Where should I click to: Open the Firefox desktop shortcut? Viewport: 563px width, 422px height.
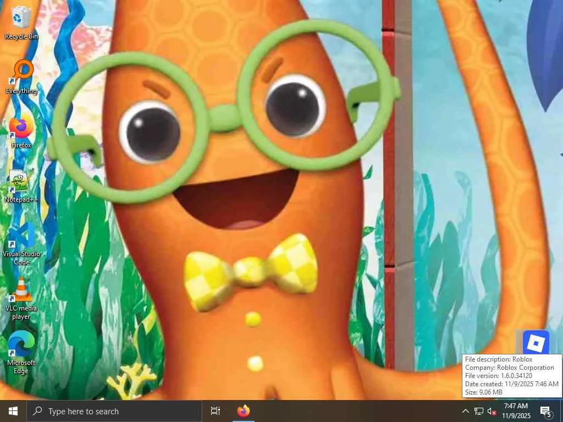(x=21, y=131)
